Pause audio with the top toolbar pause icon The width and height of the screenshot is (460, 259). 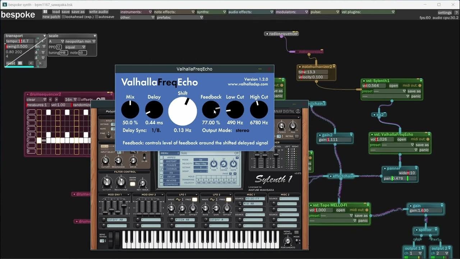[45, 12]
